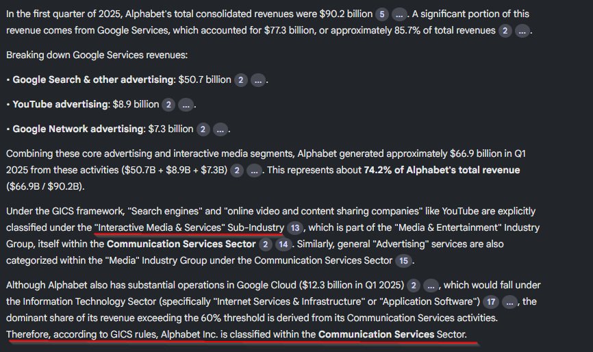Expand extra sources after 85.7% of total revenues
The width and height of the screenshot is (593, 352).
point(522,31)
